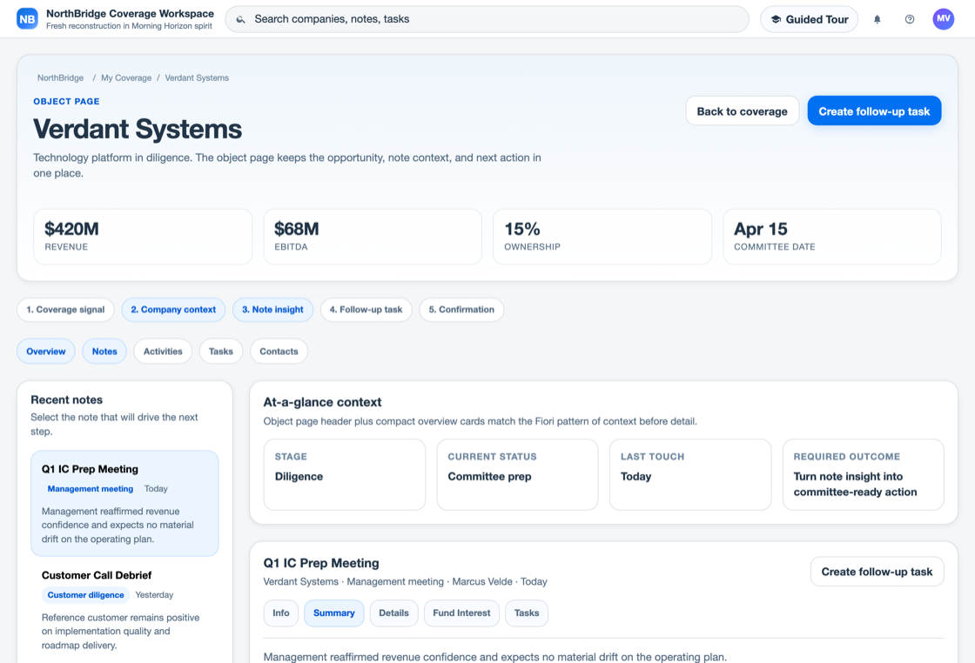Go to step 2. Company context
This screenshot has width=975, height=663.
[173, 310]
